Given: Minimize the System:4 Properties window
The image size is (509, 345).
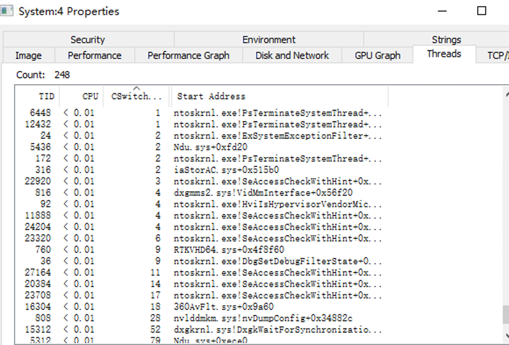Looking at the screenshot, I should click(x=442, y=11).
